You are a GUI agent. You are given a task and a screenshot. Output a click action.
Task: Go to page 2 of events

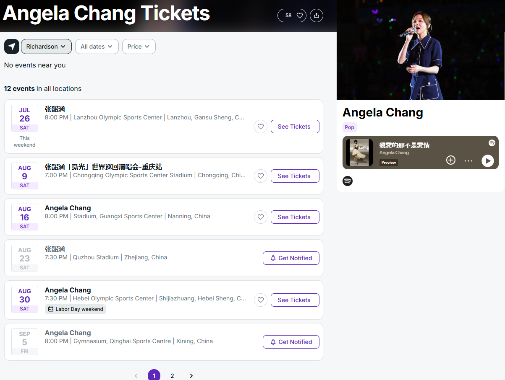click(x=172, y=376)
